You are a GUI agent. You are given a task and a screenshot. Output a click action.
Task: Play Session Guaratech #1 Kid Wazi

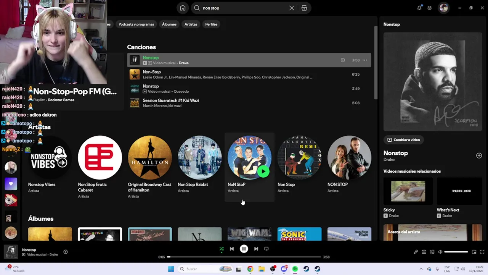(x=135, y=103)
